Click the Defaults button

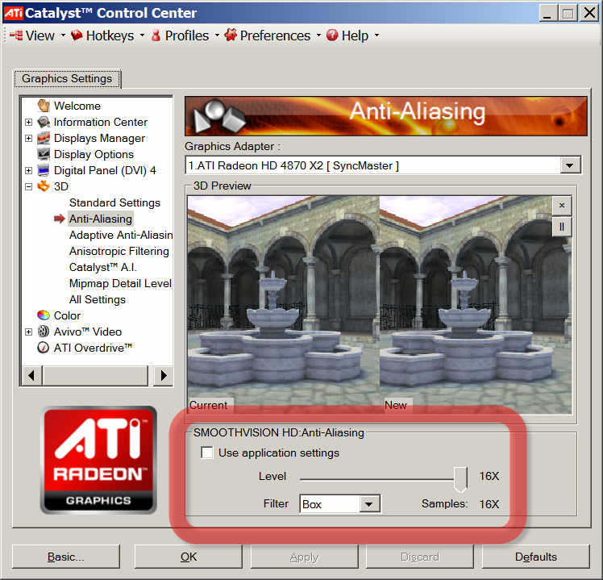point(536,557)
